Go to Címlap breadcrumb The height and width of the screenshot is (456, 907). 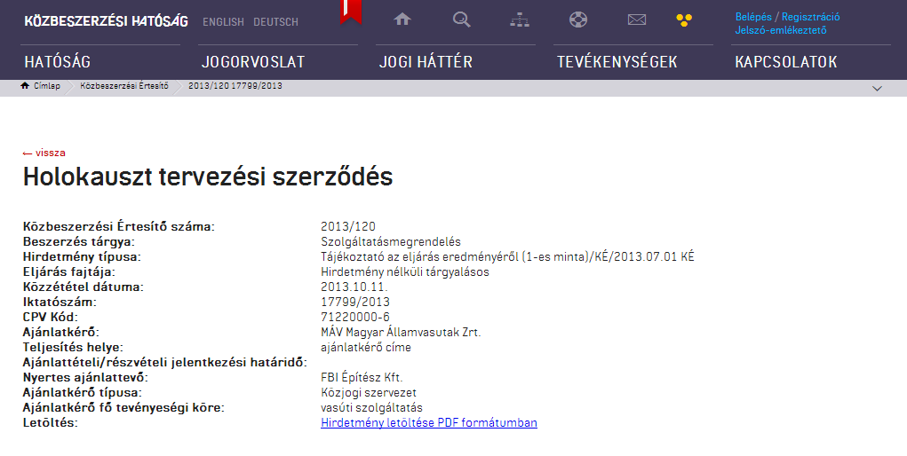47,86
